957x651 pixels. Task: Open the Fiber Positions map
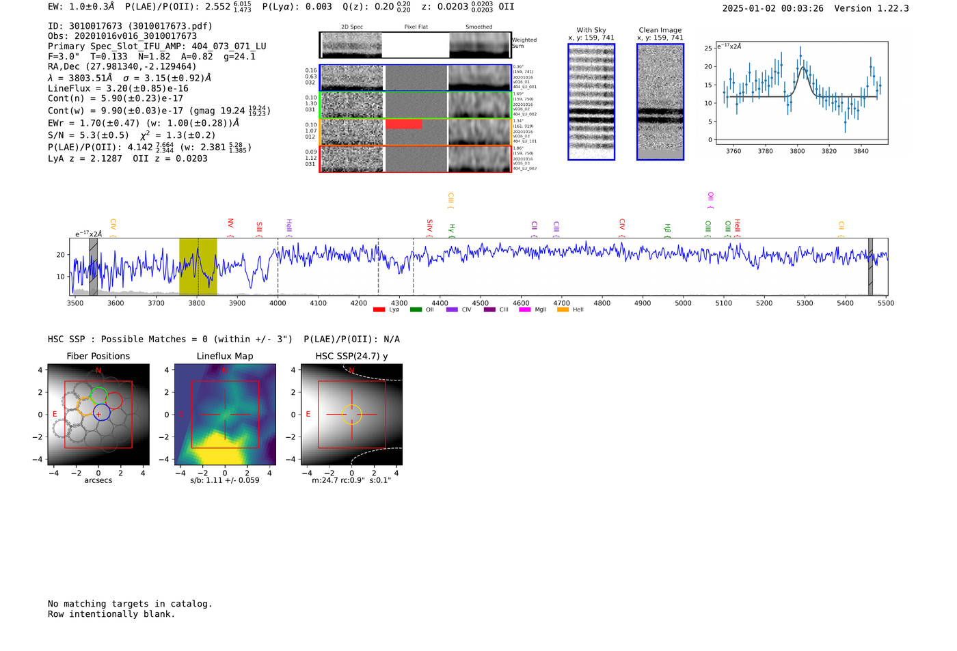click(x=98, y=415)
